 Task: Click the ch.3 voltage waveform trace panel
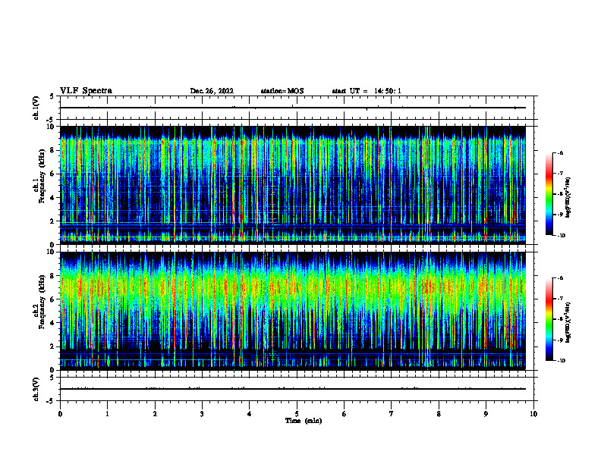(x=297, y=389)
